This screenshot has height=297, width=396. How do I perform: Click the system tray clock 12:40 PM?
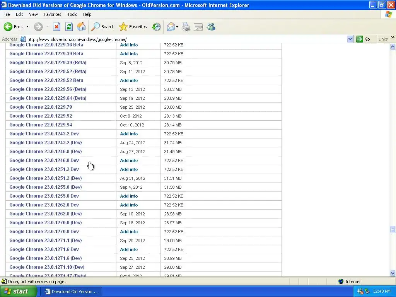tap(382, 292)
